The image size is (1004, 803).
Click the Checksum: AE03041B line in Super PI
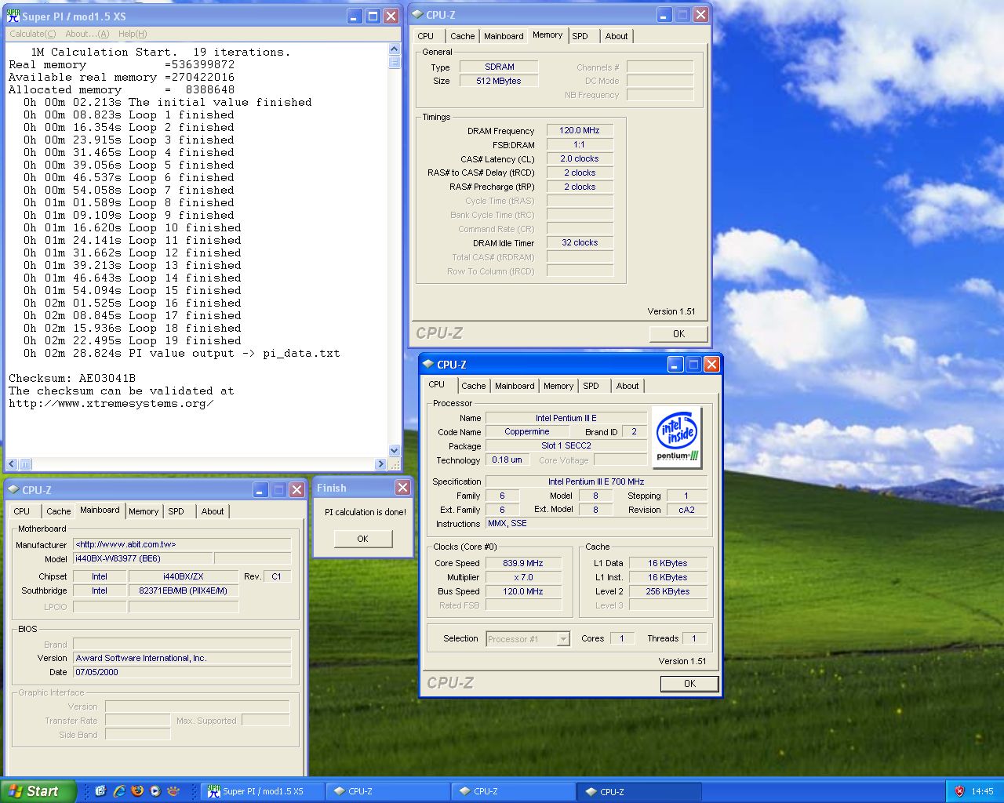(x=72, y=378)
